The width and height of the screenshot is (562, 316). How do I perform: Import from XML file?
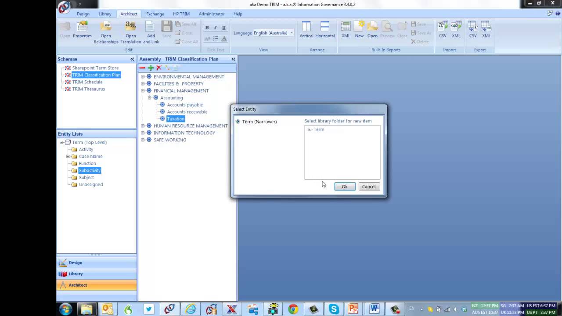click(456, 30)
